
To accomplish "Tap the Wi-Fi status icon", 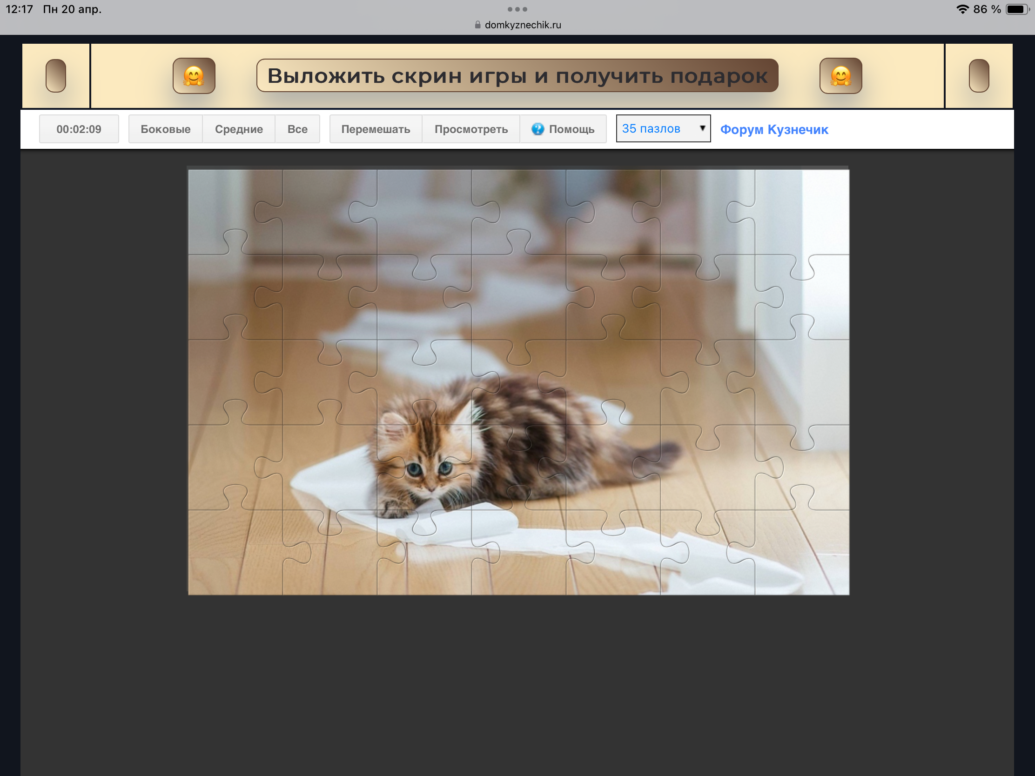I will pyautogui.click(x=962, y=9).
